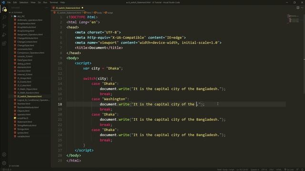Open Assignment_Operators.html in explorer

click(30, 35)
